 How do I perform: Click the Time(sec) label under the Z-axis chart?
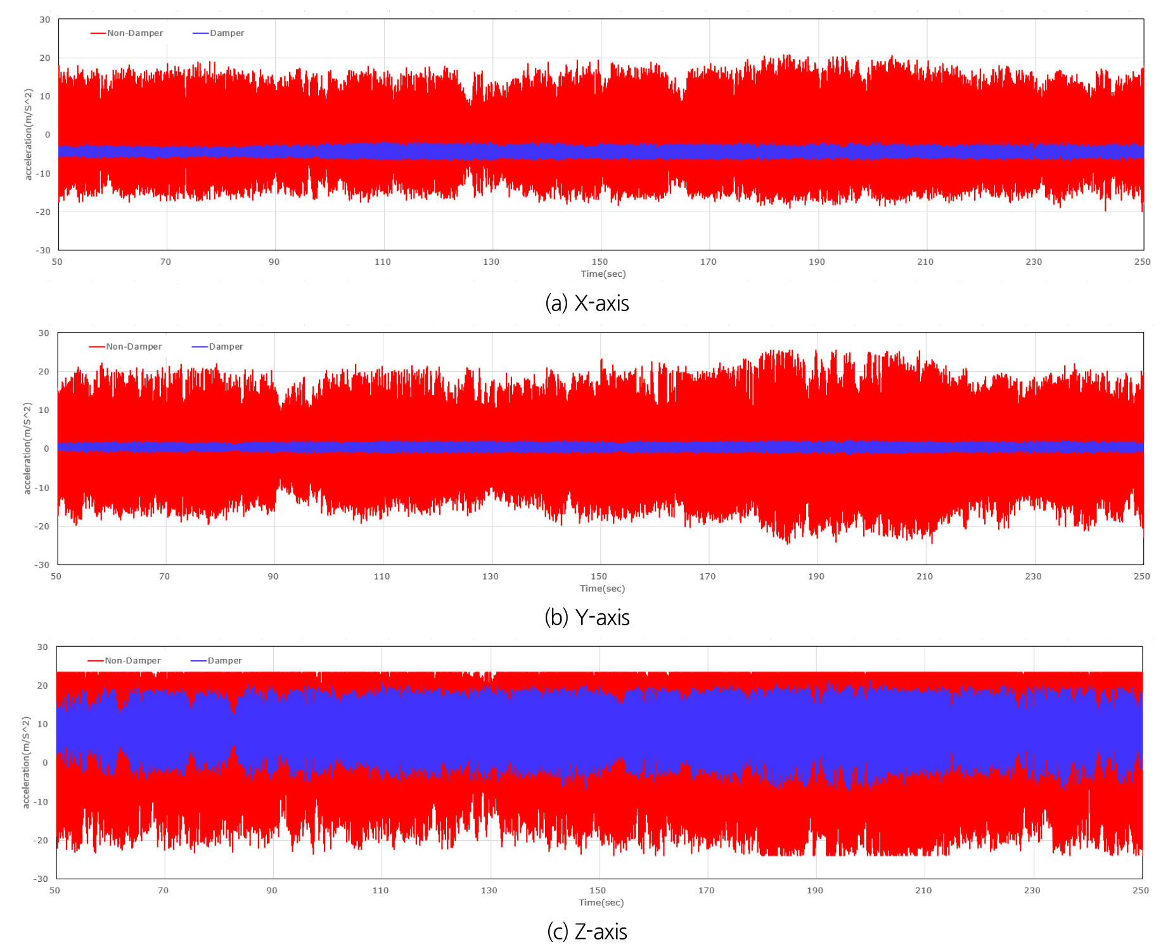click(x=601, y=902)
